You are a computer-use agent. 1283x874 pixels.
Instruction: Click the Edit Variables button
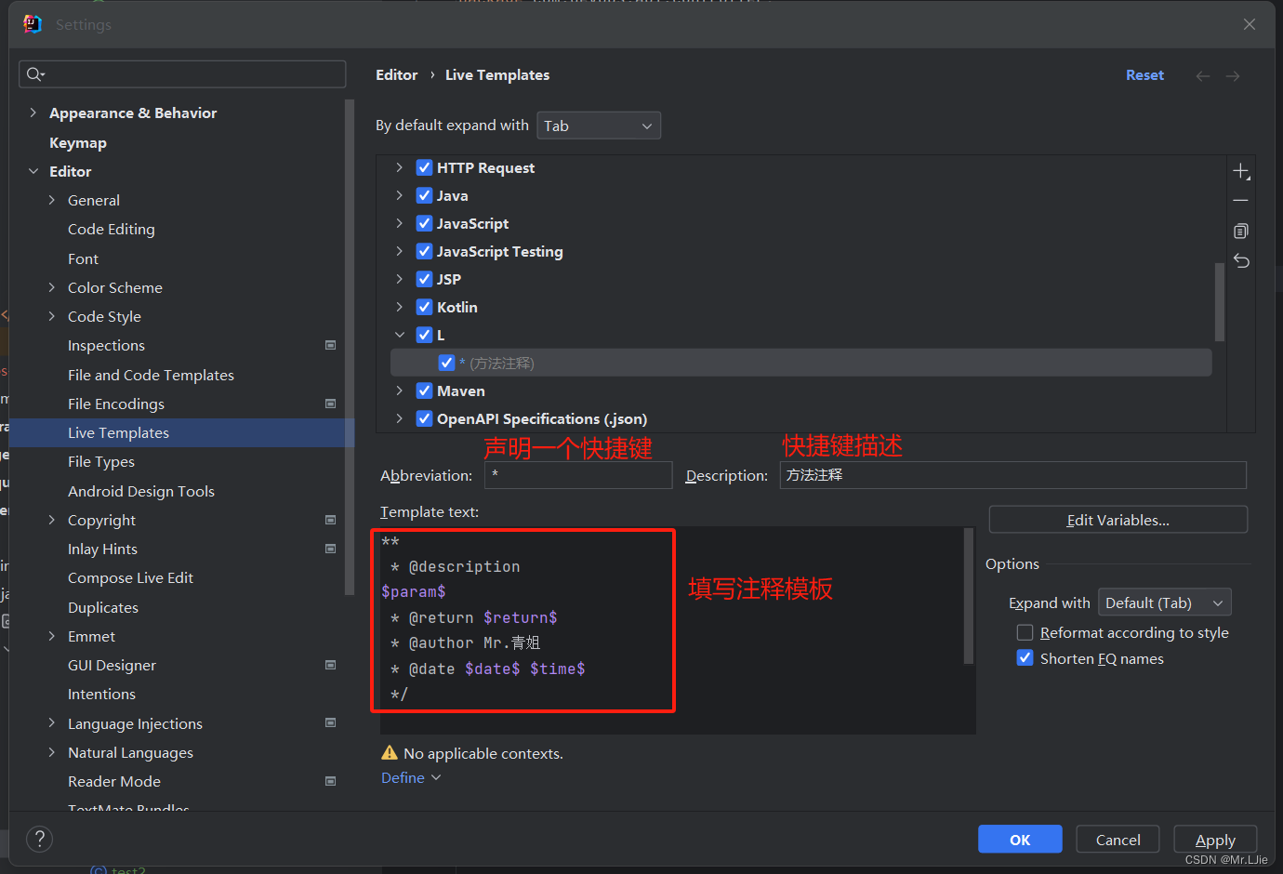point(1118,520)
